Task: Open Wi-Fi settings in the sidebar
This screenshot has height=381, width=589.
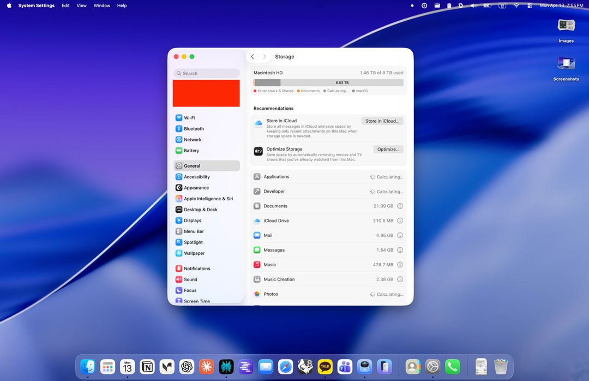Action: coord(207,118)
